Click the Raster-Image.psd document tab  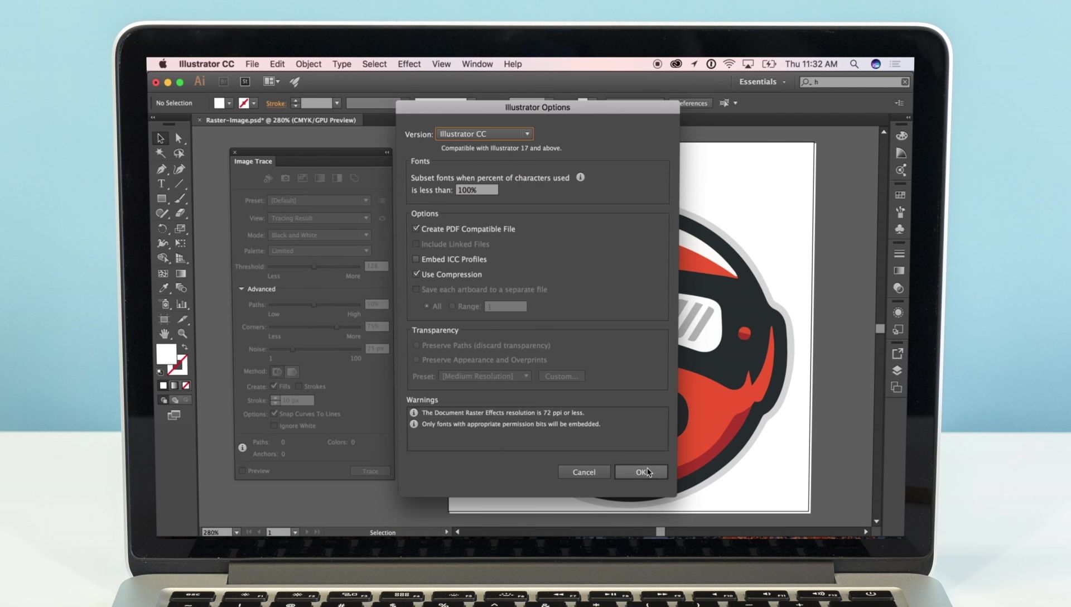(x=281, y=120)
